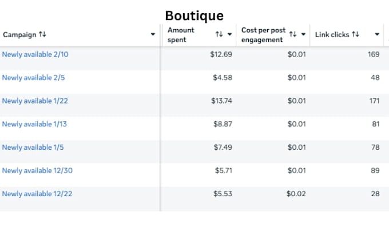Sort by Campaign column arrows
This screenshot has height=235, width=389.
point(42,34)
